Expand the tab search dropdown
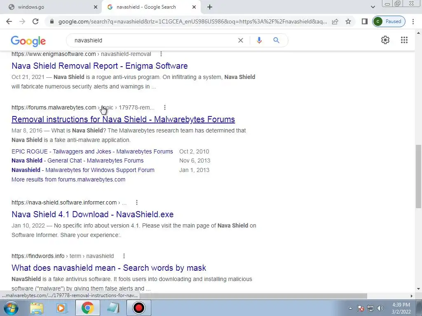Screen dimensions: 422x316 [373, 7]
